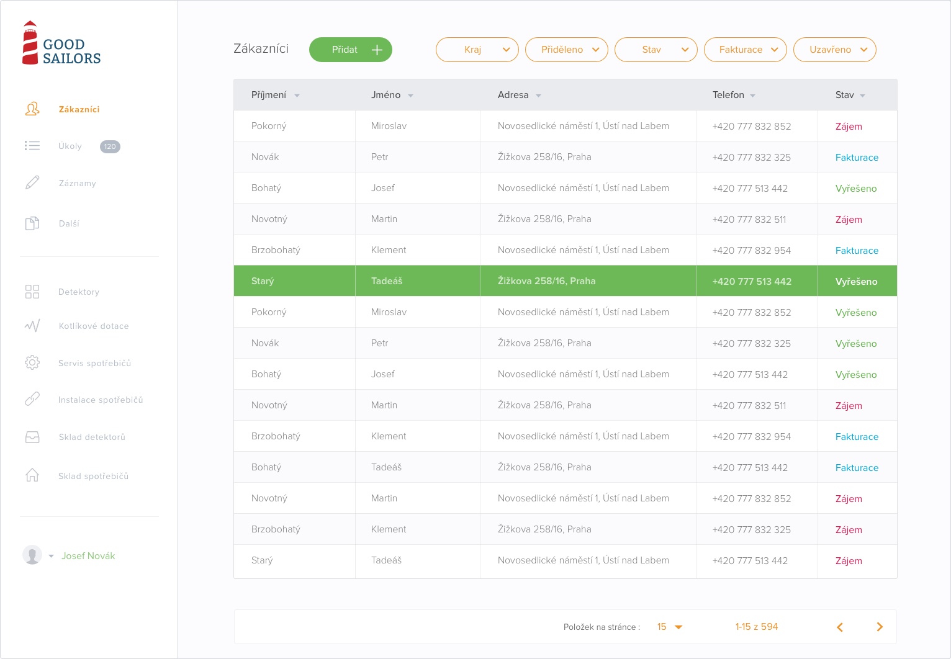Viewport: 951px width, 659px height.
Task: Sort by Jméno column header
Action: [392, 95]
